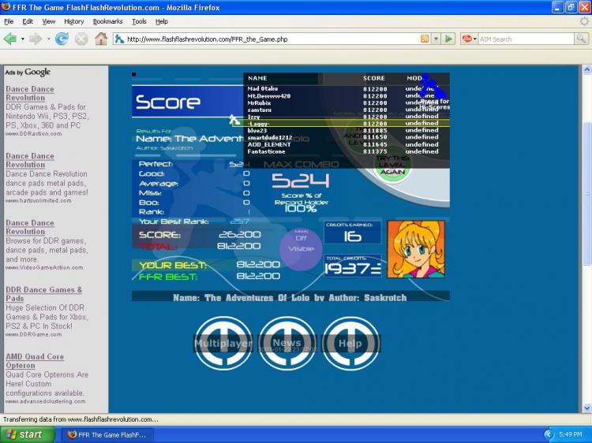
Task: Select MtDewww420 leaderboard row
Action: click(x=347, y=96)
